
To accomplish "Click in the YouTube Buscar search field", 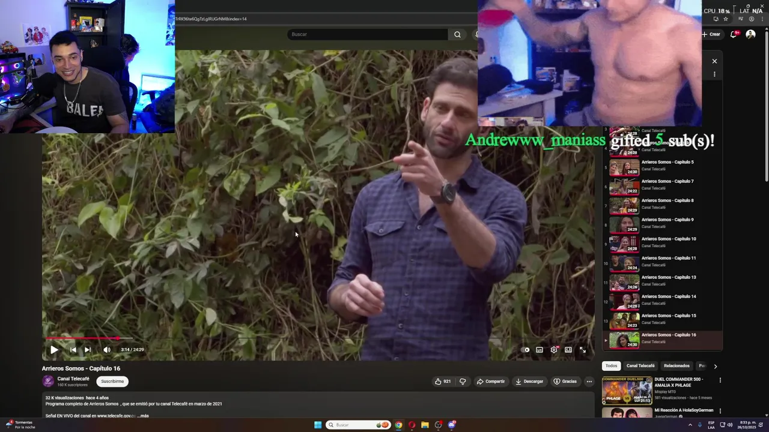I will pos(366,34).
